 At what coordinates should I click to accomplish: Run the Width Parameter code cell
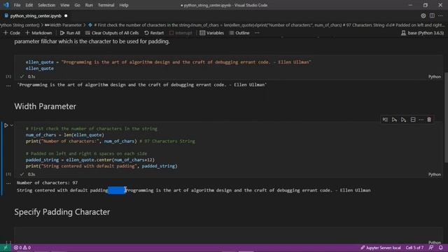coord(6,125)
